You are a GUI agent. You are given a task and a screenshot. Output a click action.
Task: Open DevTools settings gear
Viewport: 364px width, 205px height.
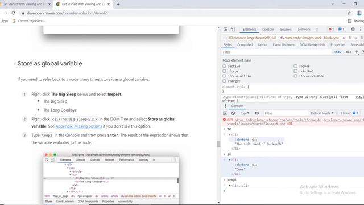point(353,29)
